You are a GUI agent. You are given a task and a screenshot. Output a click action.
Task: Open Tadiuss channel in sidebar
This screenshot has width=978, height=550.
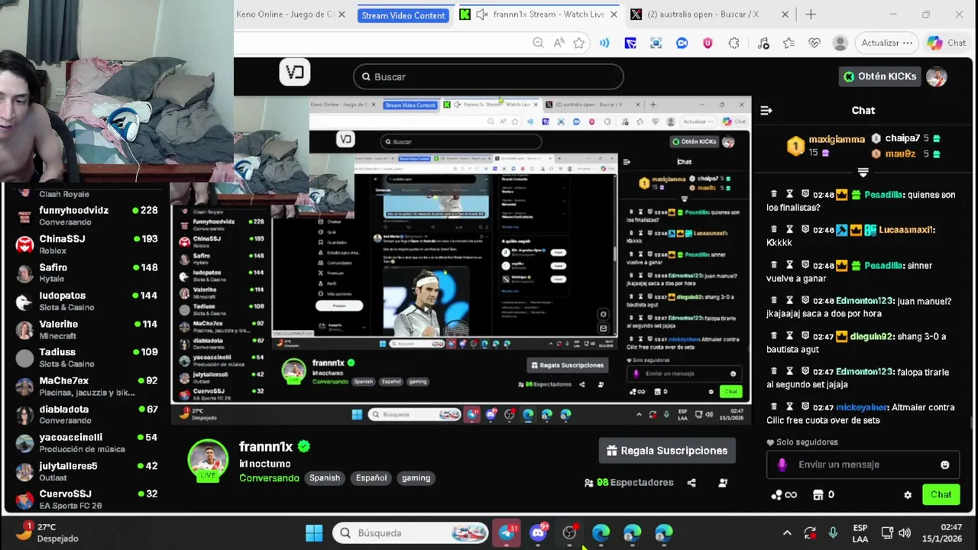(86, 357)
